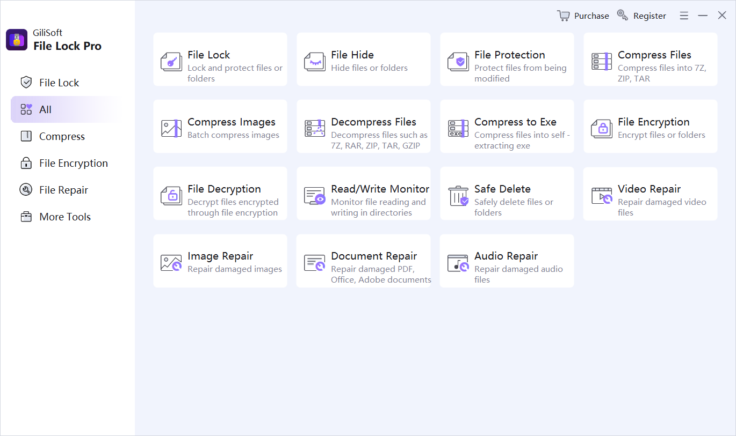Click the Decompress Files card icon
The width and height of the screenshot is (736, 436).
pyautogui.click(x=315, y=129)
